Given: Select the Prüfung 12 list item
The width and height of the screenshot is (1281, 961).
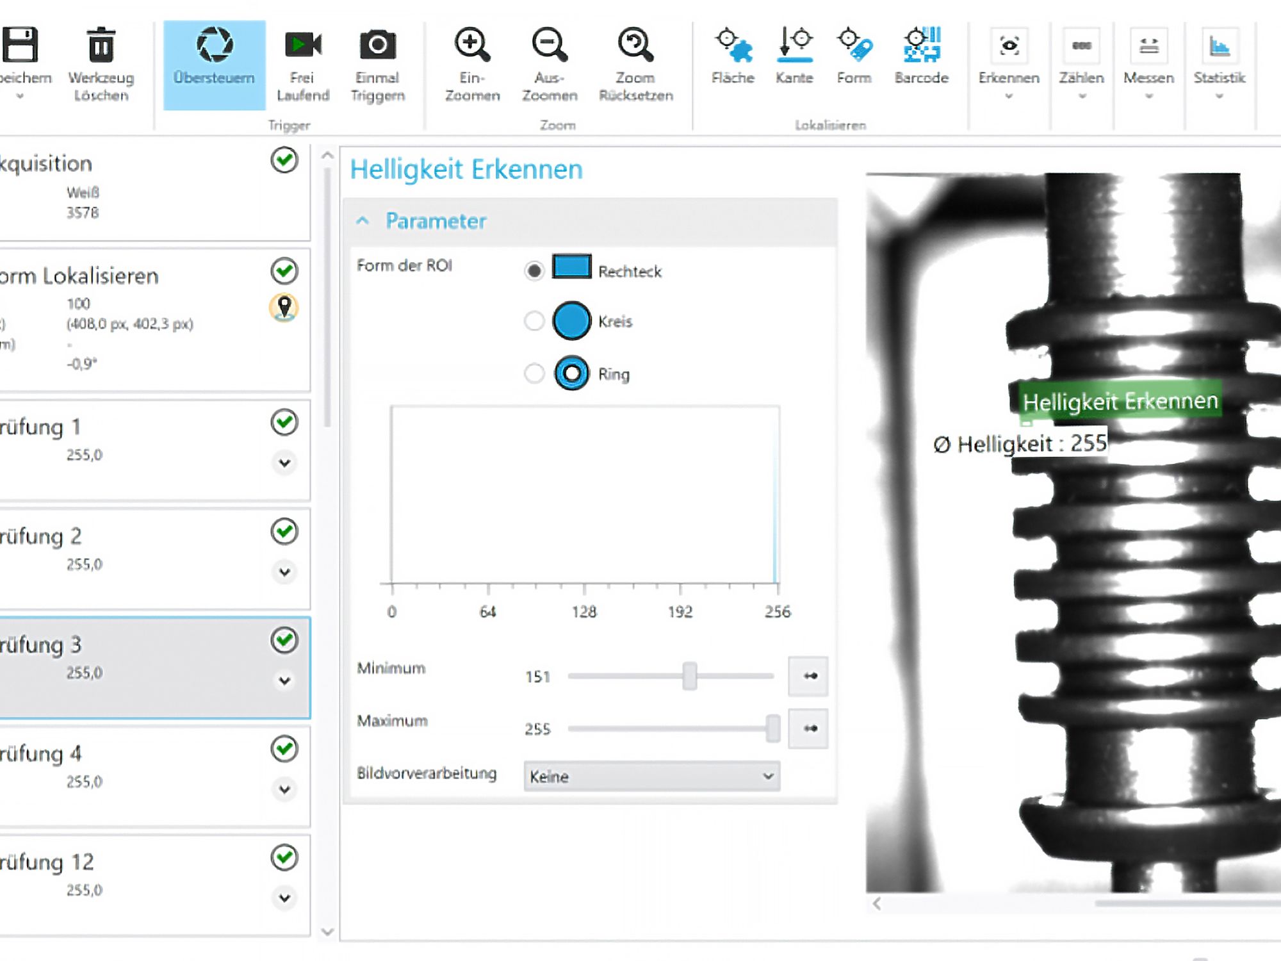Looking at the screenshot, I should [155, 885].
